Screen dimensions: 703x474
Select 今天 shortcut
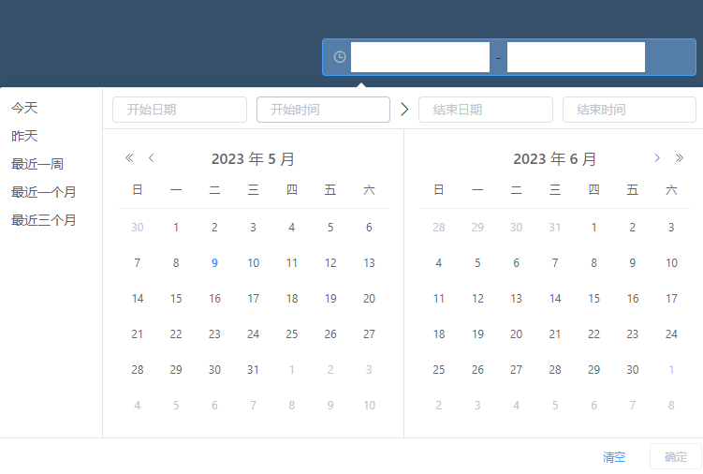(24, 109)
